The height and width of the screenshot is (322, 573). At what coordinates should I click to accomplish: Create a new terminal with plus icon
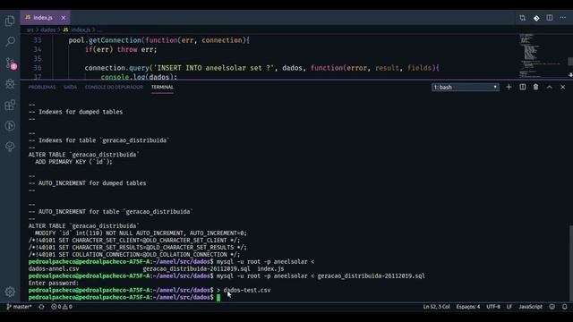coord(509,88)
